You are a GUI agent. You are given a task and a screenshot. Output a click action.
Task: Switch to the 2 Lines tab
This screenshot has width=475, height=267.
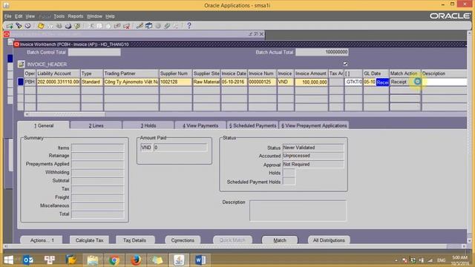pyautogui.click(x=96, y=125)
